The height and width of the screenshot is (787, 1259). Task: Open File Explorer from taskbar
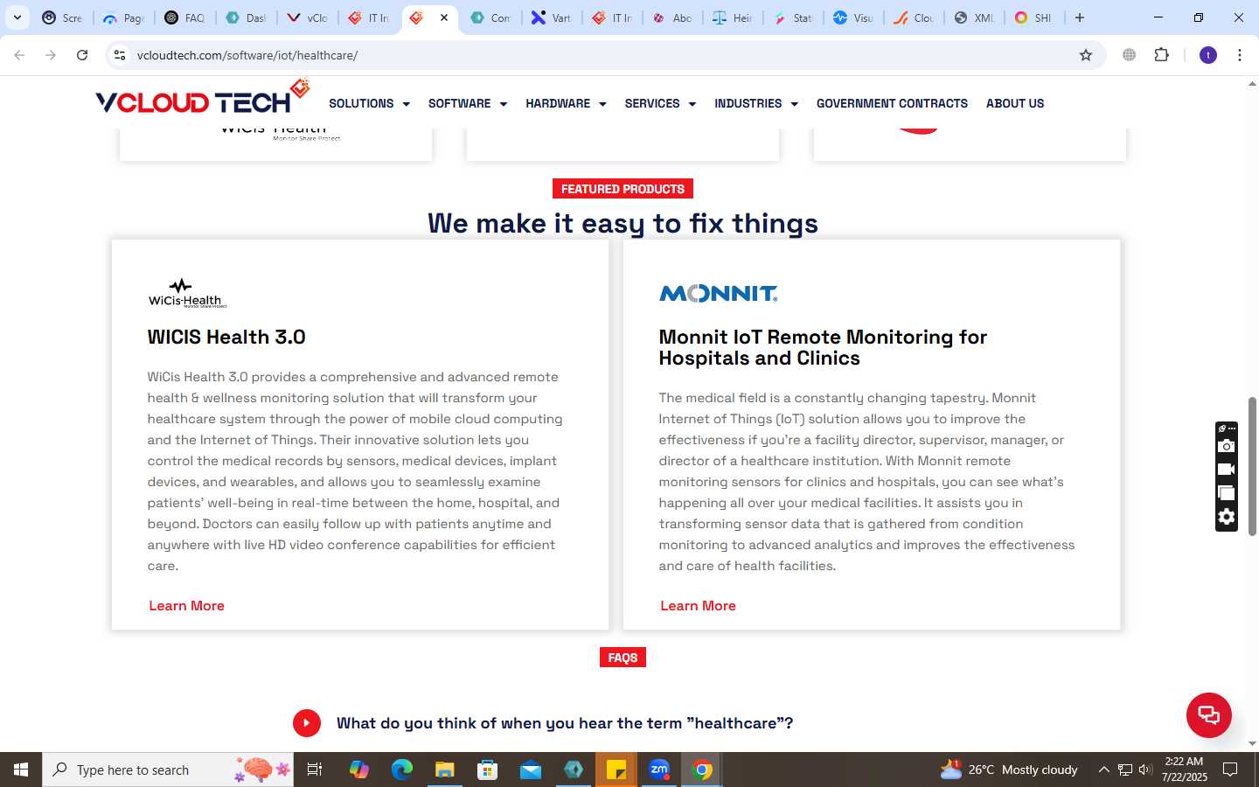(445, 770)
